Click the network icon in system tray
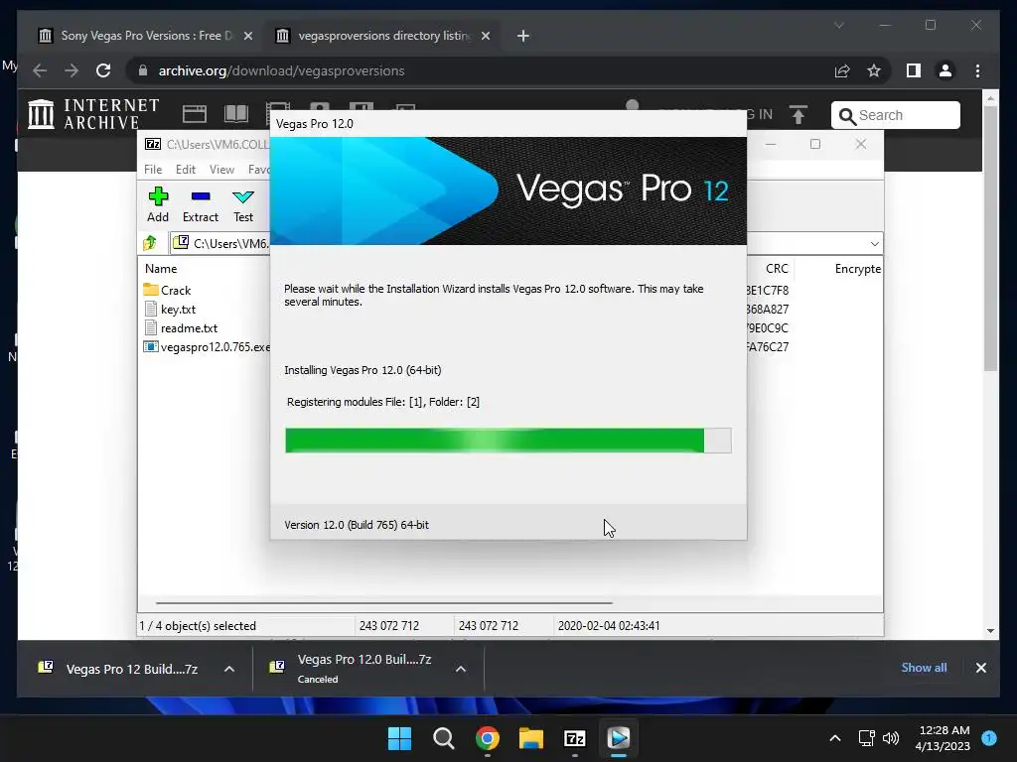Image resolution: width=1017 pixels, height=762 pixels. click(866, 738)
